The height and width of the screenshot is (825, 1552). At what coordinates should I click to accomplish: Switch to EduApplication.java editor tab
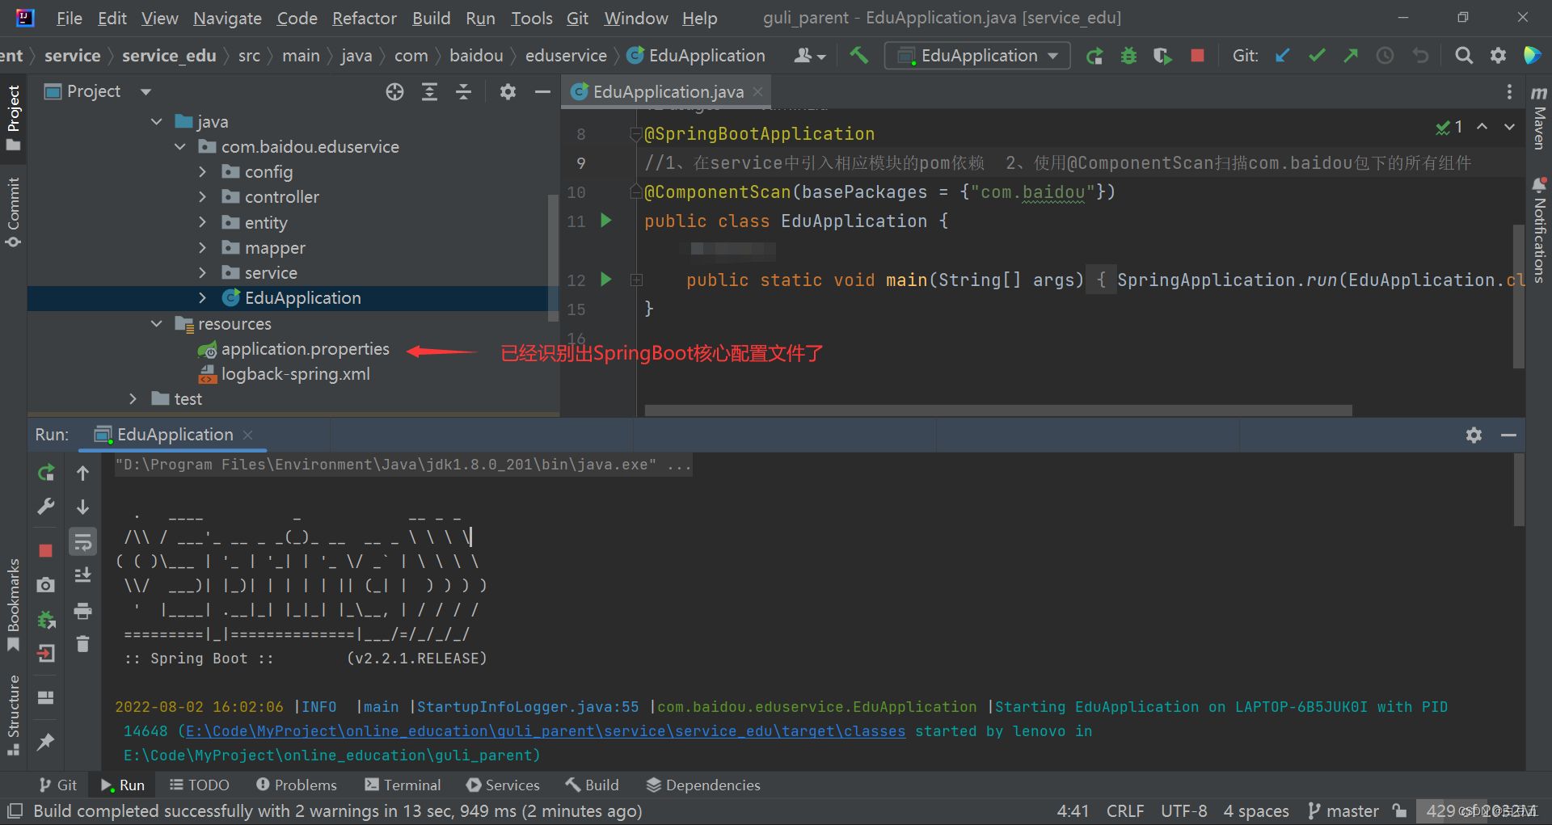(x=668, y=92)
